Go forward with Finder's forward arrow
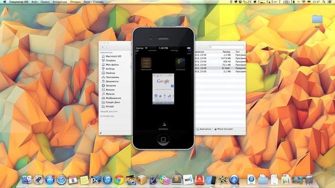Screen dimensions: 335x188 [107, 47]
